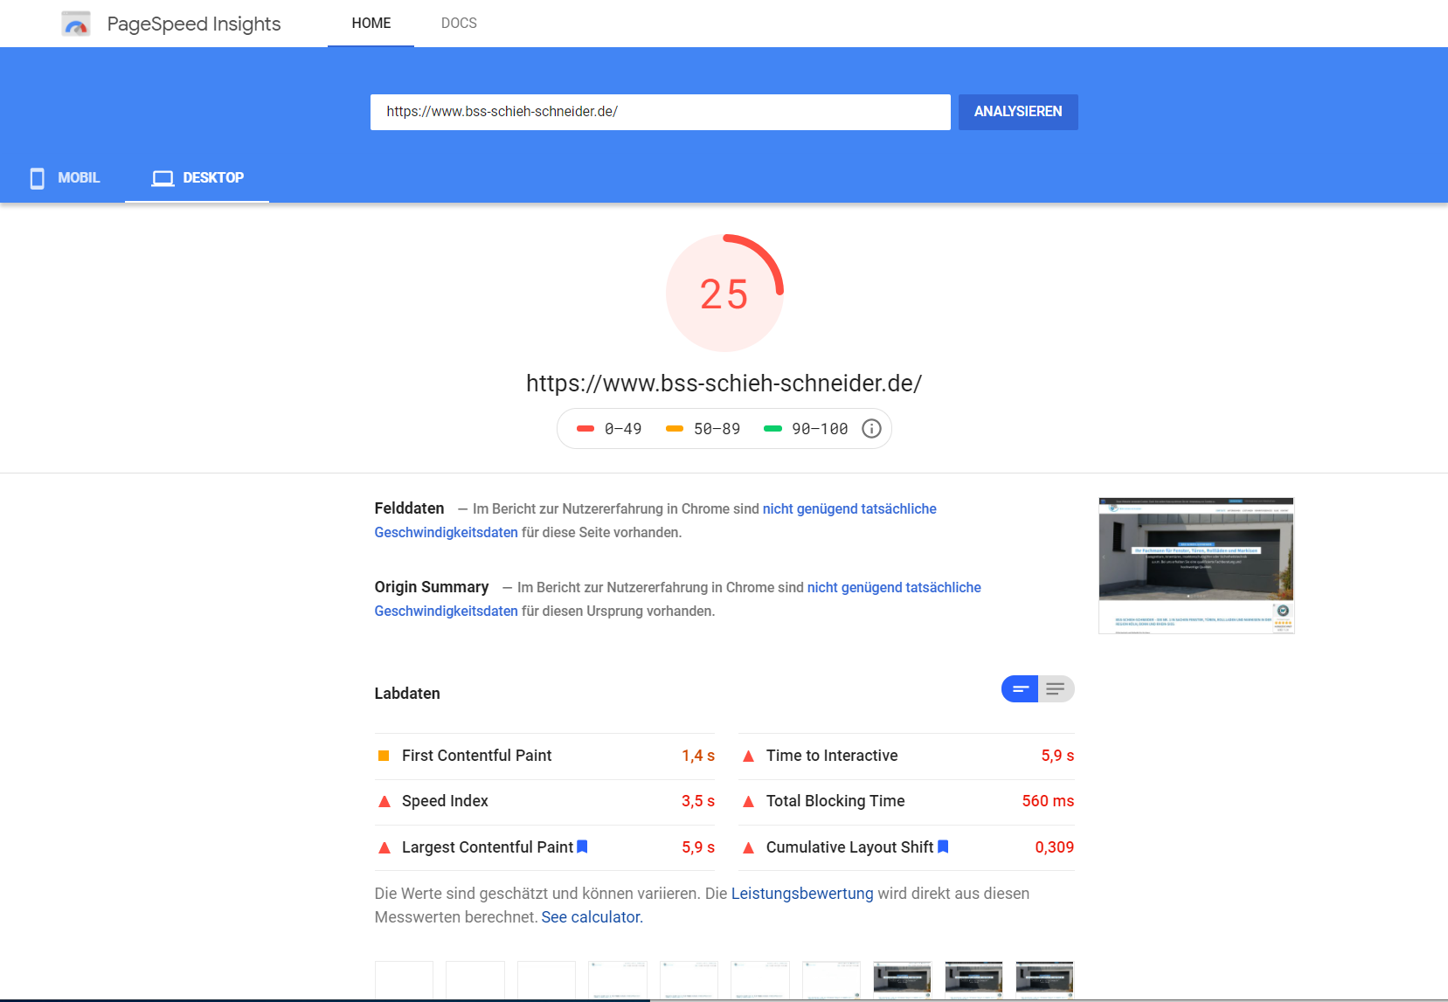Image resolution: width=1448 pixels, height=1002 pixels.
Task: Open the website preview screenshot thumbnail
Action: [x=1196, y=565]
